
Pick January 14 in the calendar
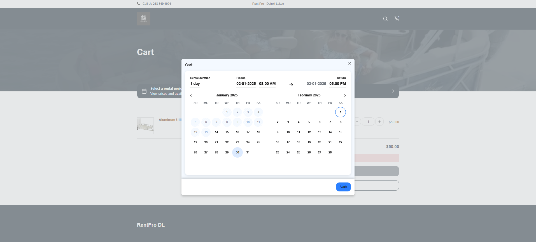coord(216,132)
